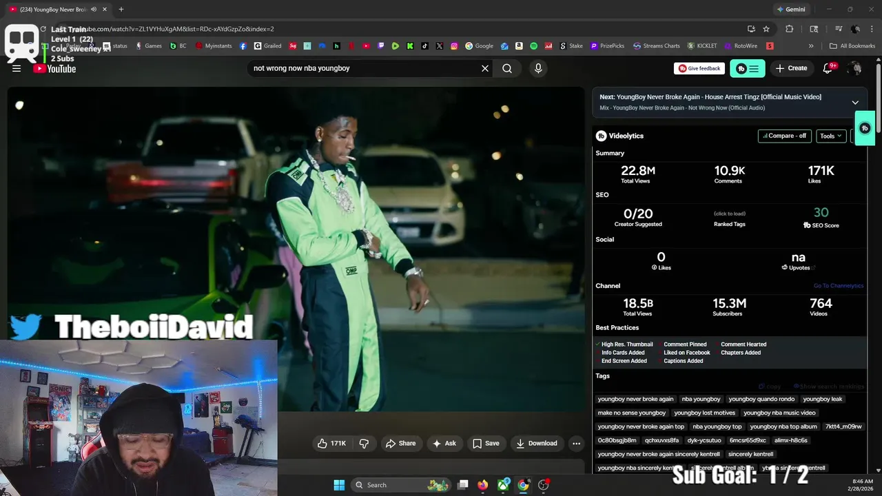The image size is (882, 496).
Task: Open Firefox from the taskbar
Action: pyautogui.click(x=482, y=485)
